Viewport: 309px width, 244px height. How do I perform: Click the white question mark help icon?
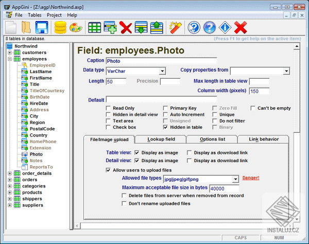pos(194,27)
